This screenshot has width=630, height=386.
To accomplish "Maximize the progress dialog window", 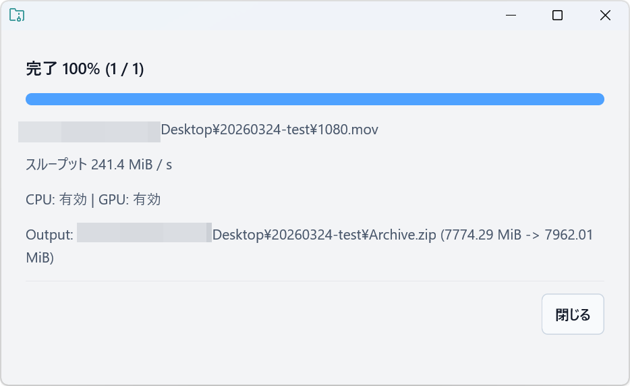I will (x=557, y=15).
